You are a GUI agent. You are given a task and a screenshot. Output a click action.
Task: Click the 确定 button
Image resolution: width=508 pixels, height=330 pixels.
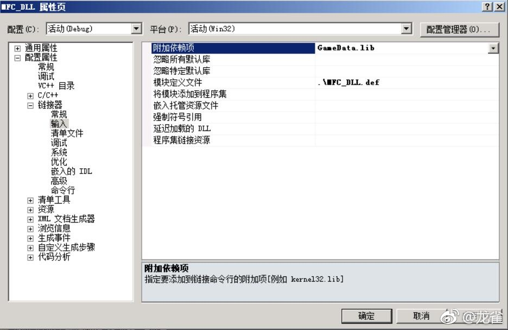point(366,316)
